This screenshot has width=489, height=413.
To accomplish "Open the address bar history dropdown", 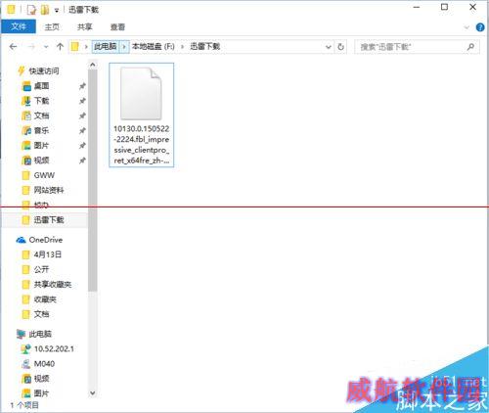I will 329,47.
